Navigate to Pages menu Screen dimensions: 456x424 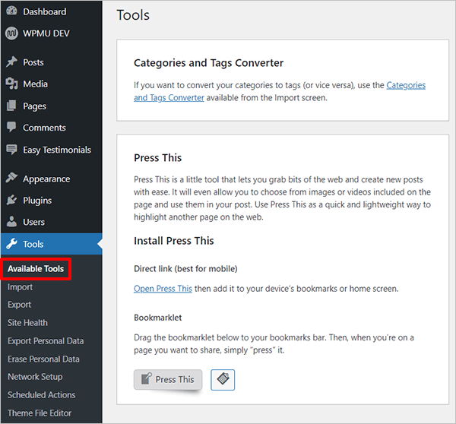tap(52, 106)
